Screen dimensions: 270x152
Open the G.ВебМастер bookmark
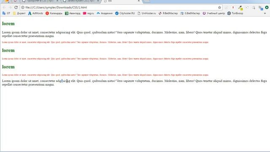(x=190, y=13)
